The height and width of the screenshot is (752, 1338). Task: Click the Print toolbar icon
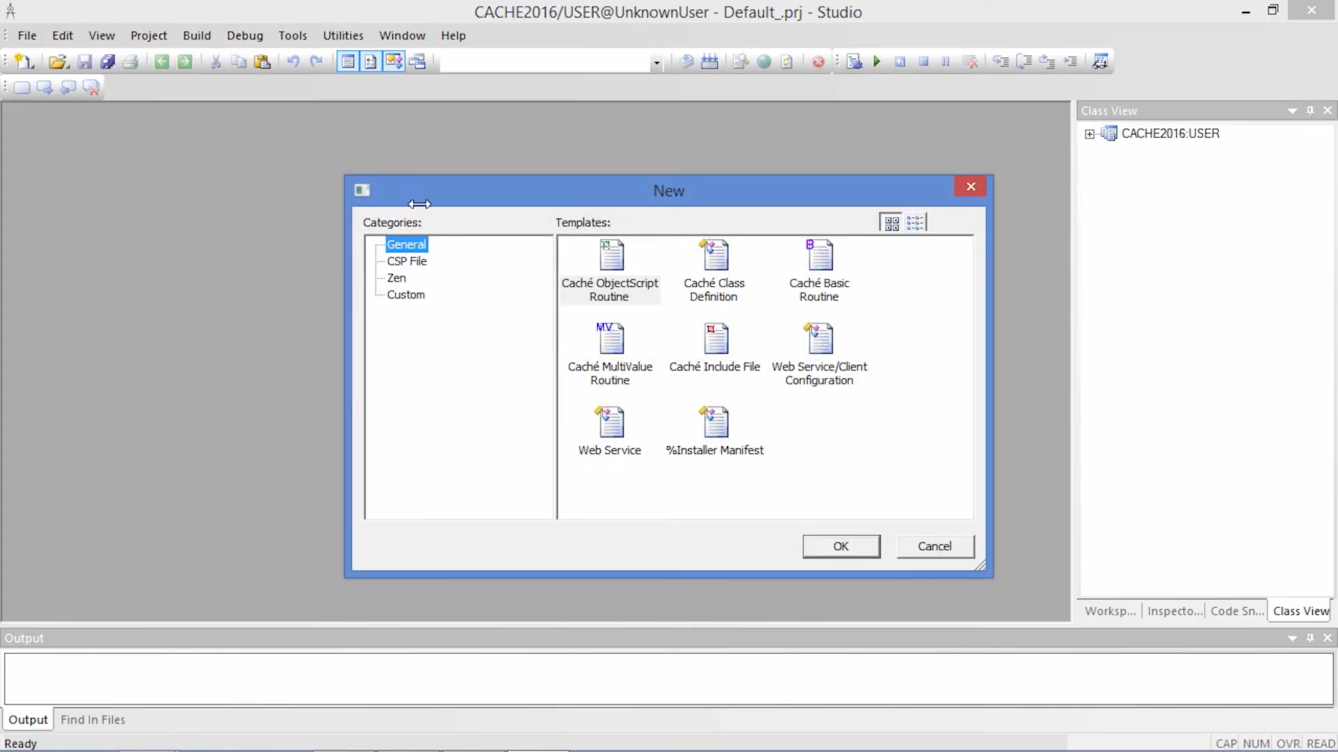coord(131,61)
